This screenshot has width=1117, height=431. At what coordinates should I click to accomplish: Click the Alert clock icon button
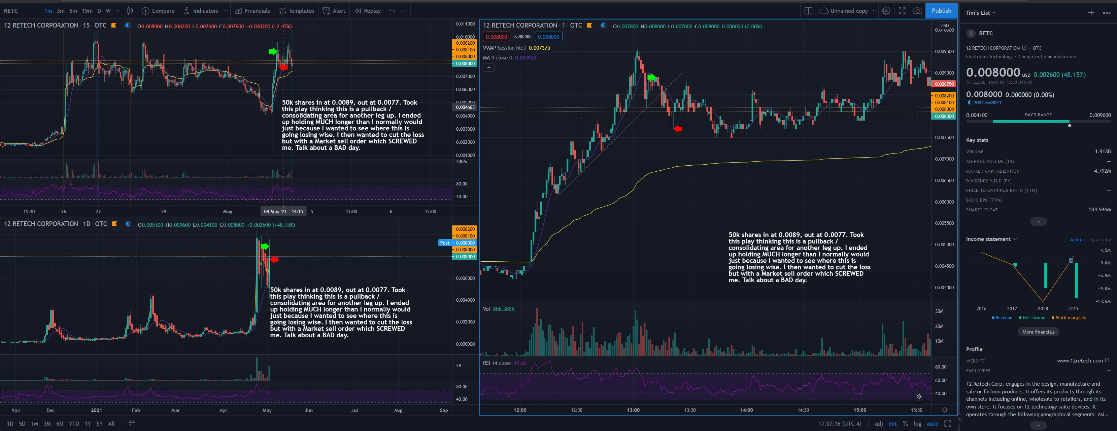pyautogui.click(x=327, y=11)
